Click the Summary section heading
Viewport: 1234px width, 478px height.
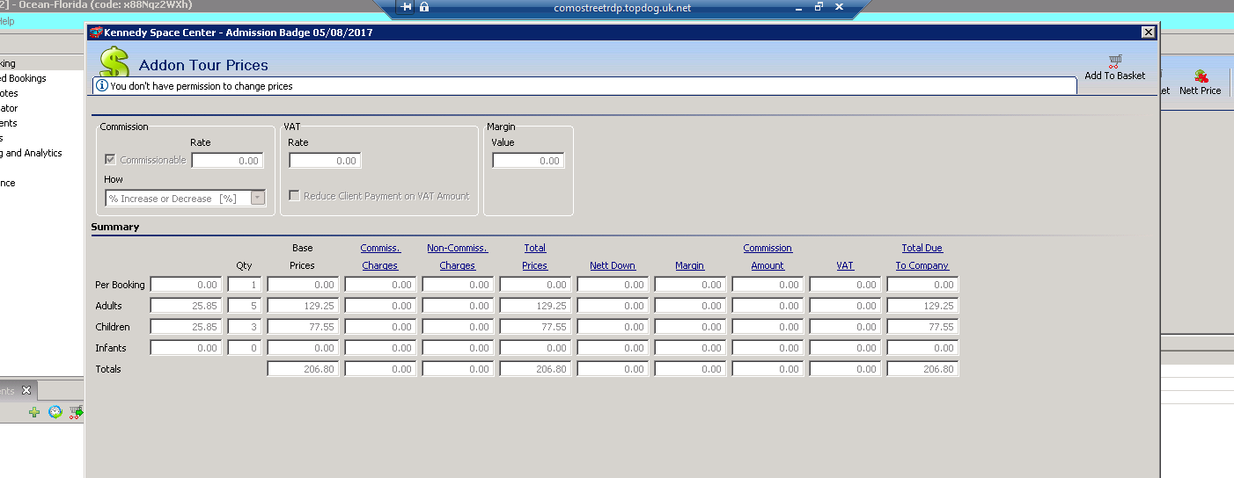115,227
